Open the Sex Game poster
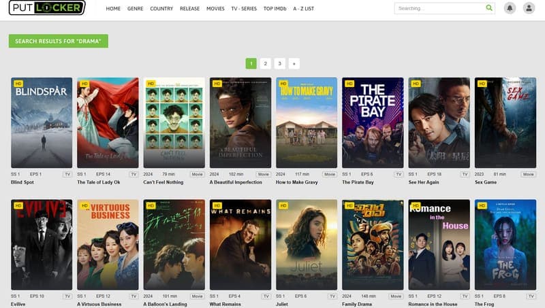The width and height of the screenshot is (545, 308). click(505, 123)
